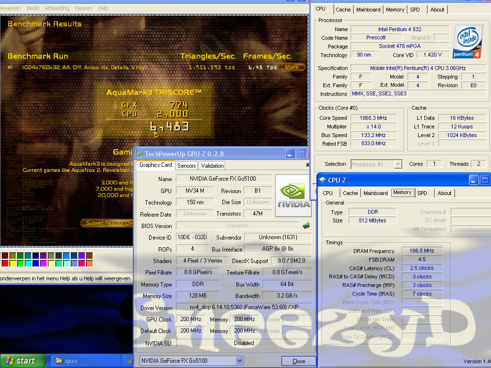Viewport: 491px width, 368px height.
Task: Open the Afbeelding menu in Paint
Action: pos(57,8)
